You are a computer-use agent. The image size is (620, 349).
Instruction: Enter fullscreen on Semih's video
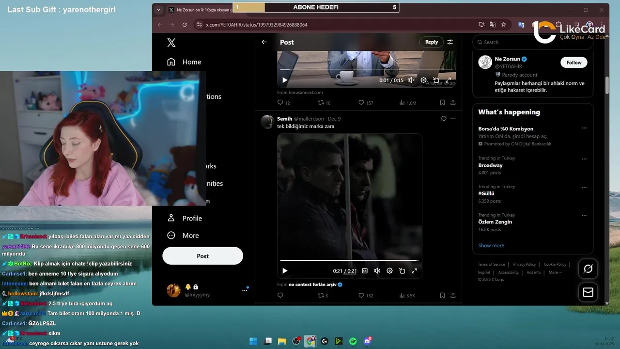click(414, 271)
